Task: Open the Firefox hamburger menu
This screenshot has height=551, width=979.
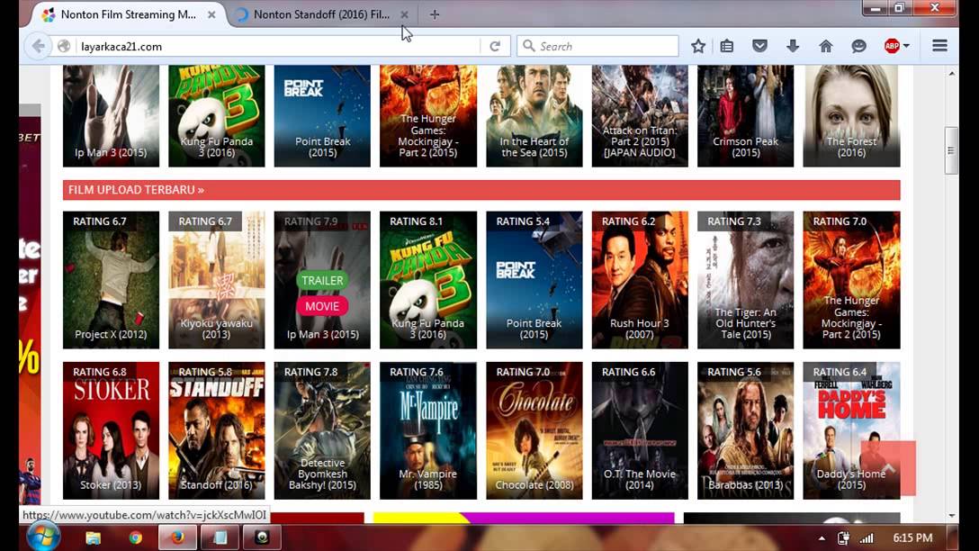Action: [x=939, y=46]
